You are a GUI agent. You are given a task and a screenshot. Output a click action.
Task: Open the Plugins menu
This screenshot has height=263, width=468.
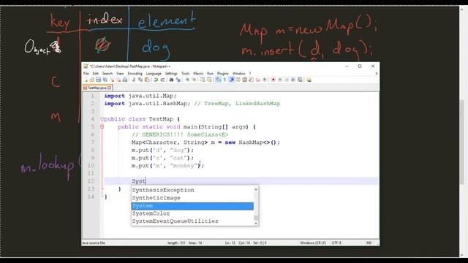pos(222,73)
